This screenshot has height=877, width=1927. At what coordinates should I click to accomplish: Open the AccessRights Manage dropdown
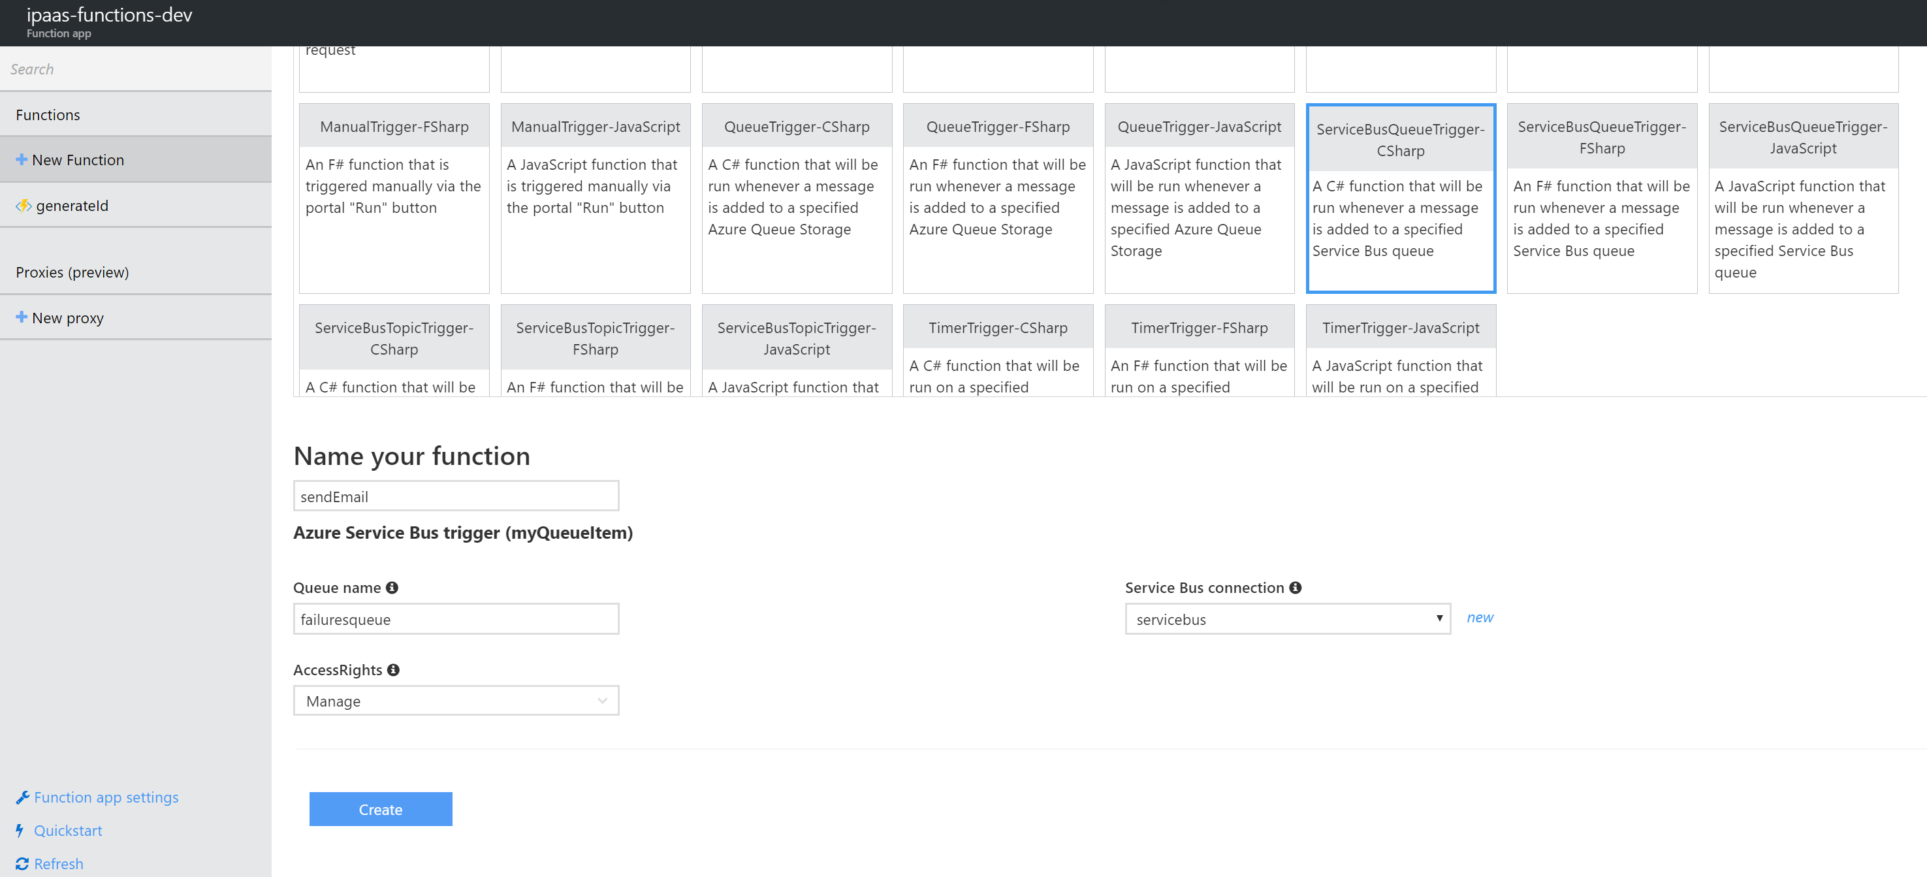[456, 701]
